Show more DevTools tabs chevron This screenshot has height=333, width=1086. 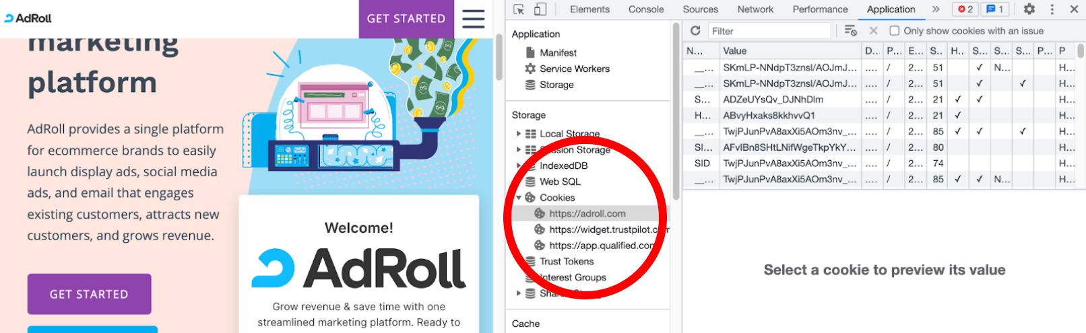pos(936,9)
